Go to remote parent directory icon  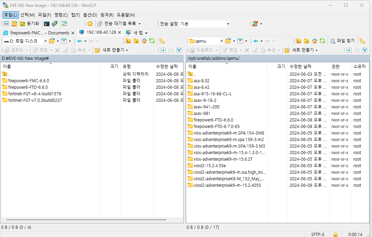(x=299, y=41)
